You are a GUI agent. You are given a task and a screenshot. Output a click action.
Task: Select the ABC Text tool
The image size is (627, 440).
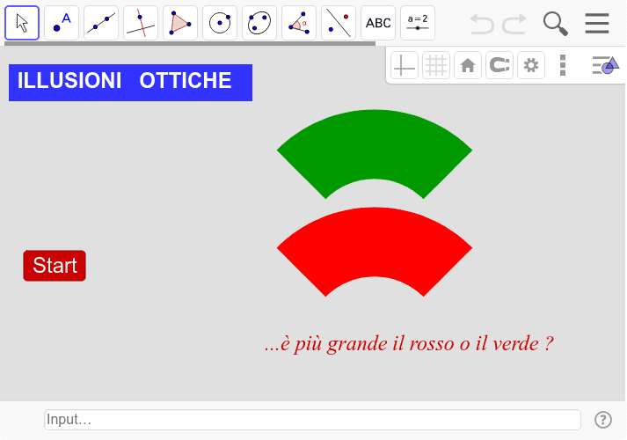[378, 23]
